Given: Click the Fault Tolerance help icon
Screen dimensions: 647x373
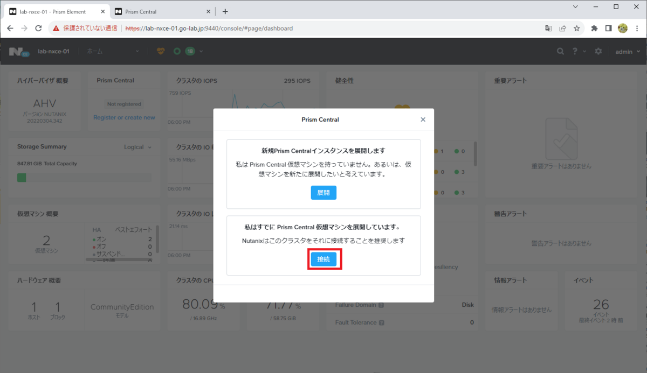Looking at the screenshot, I should (382, 323).
